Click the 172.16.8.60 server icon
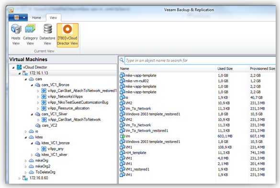The width and height of the screenshot is (280, 188). click(x=25, y=178)
